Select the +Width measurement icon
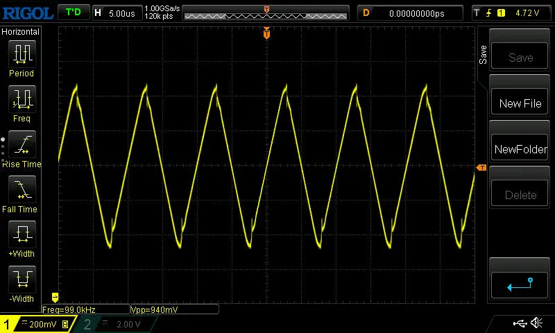 22,234
